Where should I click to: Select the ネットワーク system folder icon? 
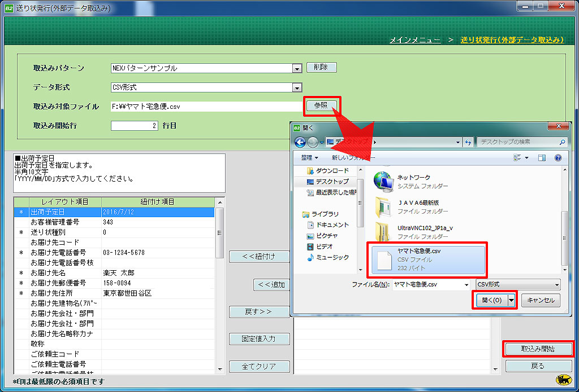point(383,182)
